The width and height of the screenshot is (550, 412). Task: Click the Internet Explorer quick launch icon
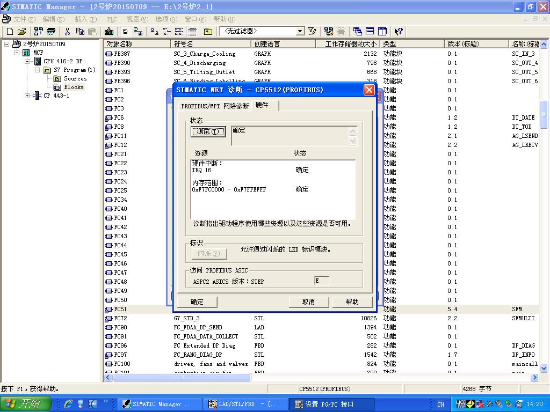pyautogui.click(x=68, y=404)
